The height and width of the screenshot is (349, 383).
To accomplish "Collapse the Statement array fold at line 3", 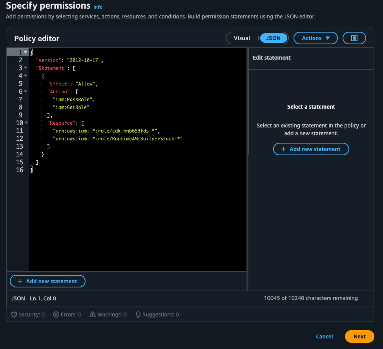I will [26, 68].
